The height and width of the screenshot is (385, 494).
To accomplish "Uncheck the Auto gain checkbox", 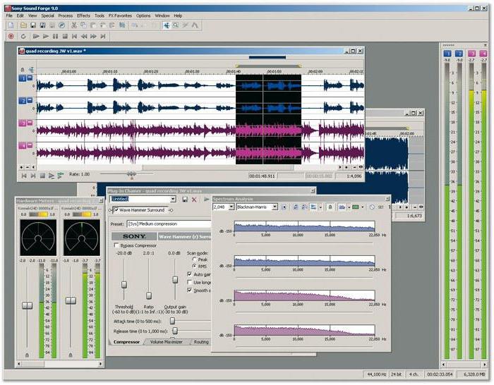I will 189,274.
